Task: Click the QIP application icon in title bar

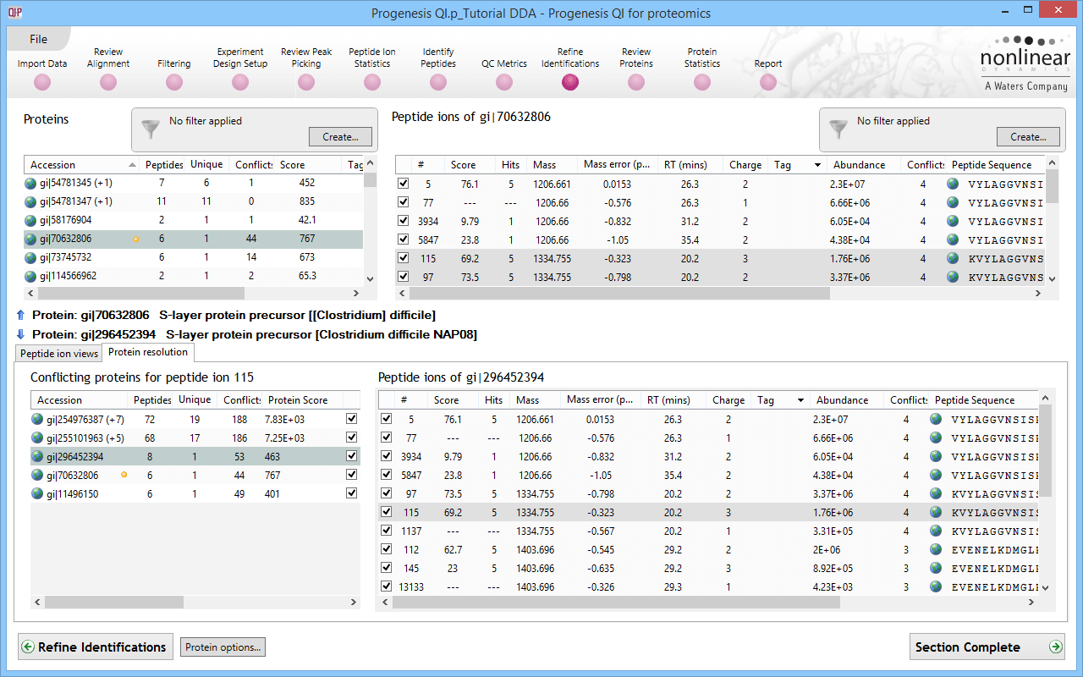Action: [x=14, y=13]
